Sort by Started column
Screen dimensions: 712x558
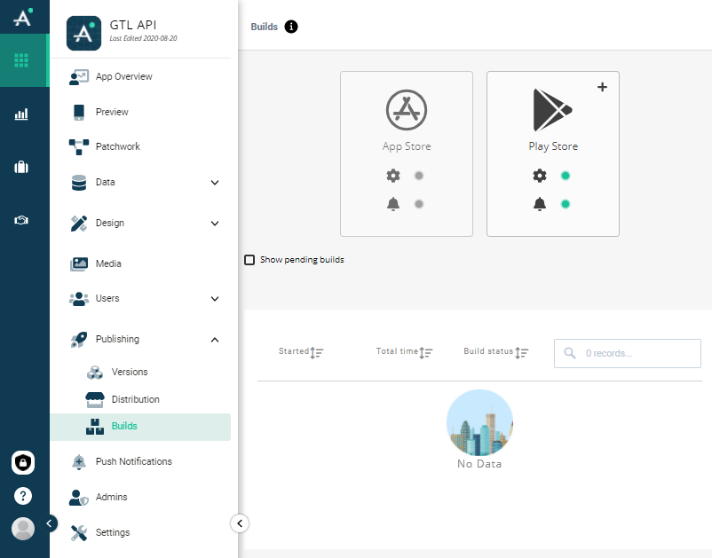coord(301,352)
